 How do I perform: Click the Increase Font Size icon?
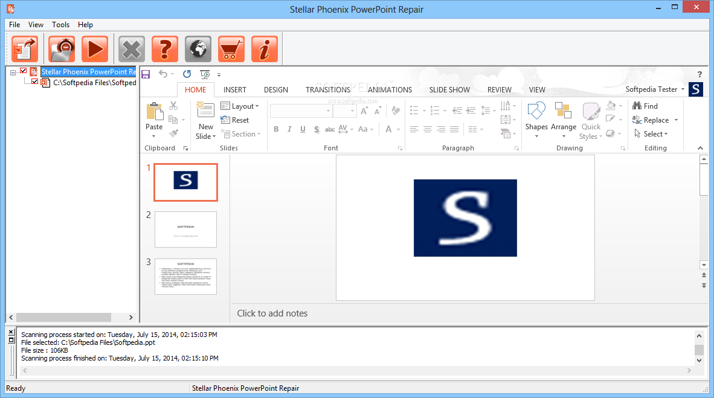pyautogui.click(x=364, y=111)
